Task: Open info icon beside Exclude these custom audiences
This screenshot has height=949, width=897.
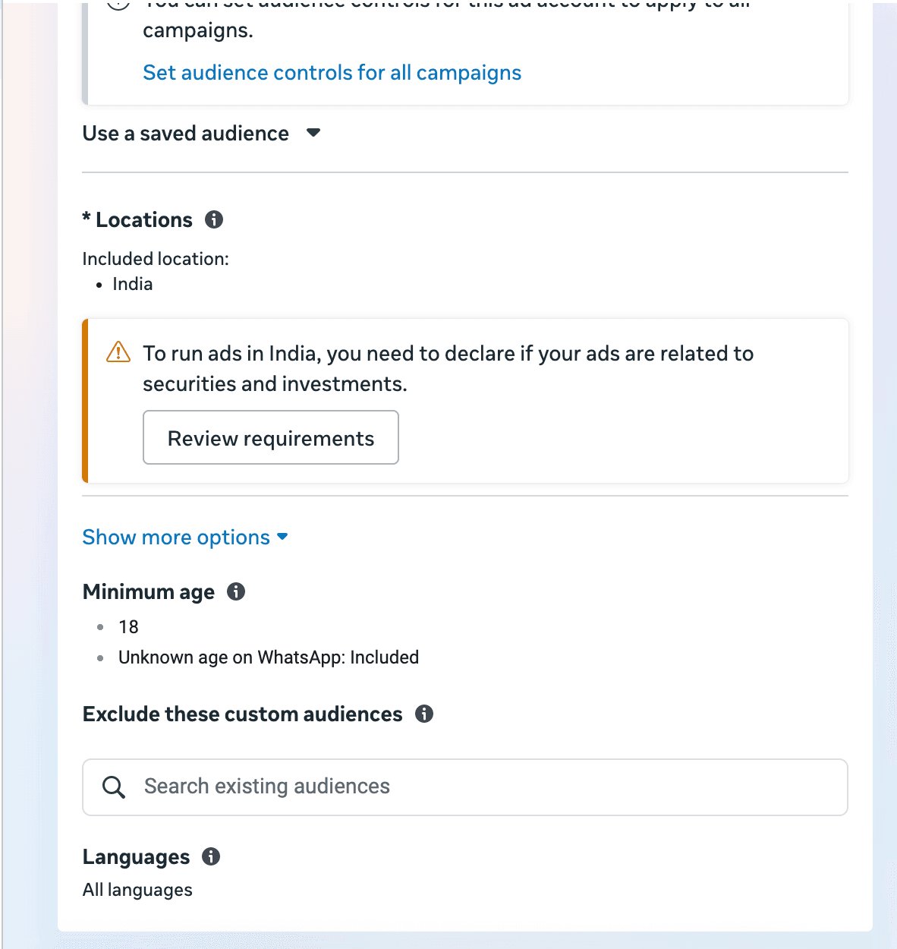Action: tap(424, 714)
